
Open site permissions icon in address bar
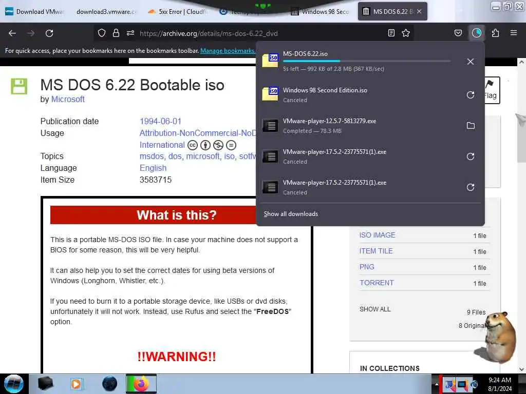pos(130,33)
